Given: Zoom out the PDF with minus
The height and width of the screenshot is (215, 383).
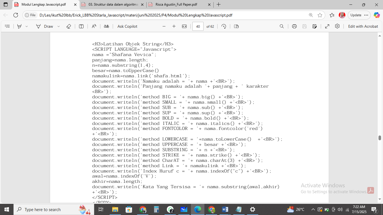Looking at the screenshot, I should pyautogui.click(x=164, y=26).
